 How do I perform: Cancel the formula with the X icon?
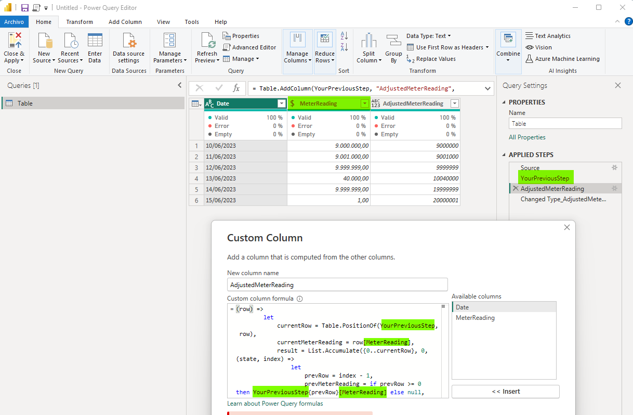200,88
